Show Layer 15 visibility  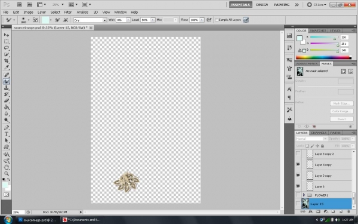[298, 204]
